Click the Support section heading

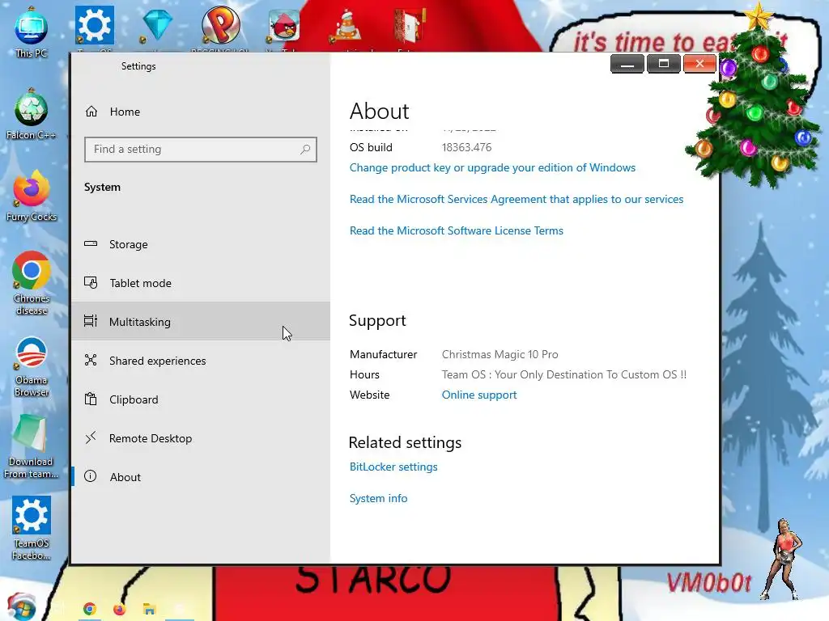(x=377, y=320)
